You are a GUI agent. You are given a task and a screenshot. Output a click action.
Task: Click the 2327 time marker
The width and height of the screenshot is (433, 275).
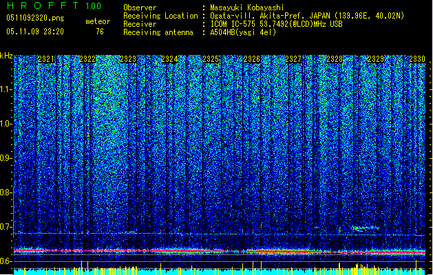[293, 59]
